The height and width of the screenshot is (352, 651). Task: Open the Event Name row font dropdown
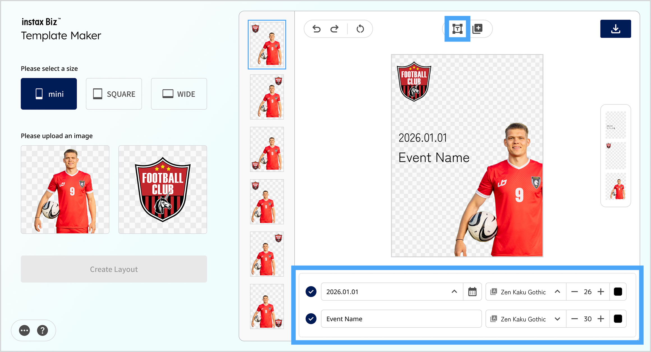click(526, 319)
